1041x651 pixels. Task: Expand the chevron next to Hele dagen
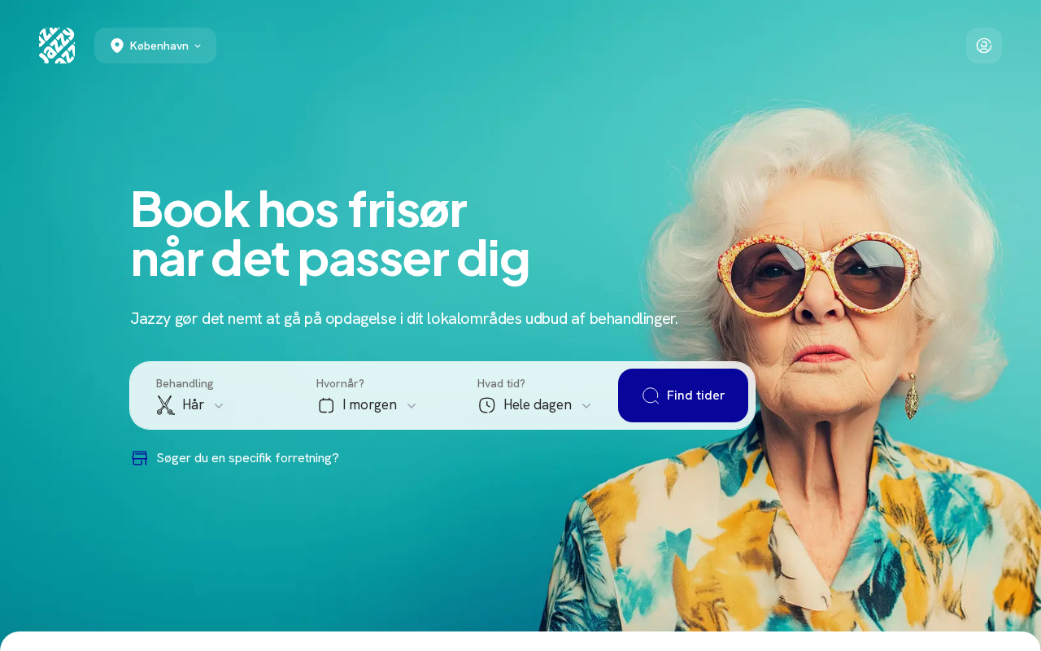(586, 405)
